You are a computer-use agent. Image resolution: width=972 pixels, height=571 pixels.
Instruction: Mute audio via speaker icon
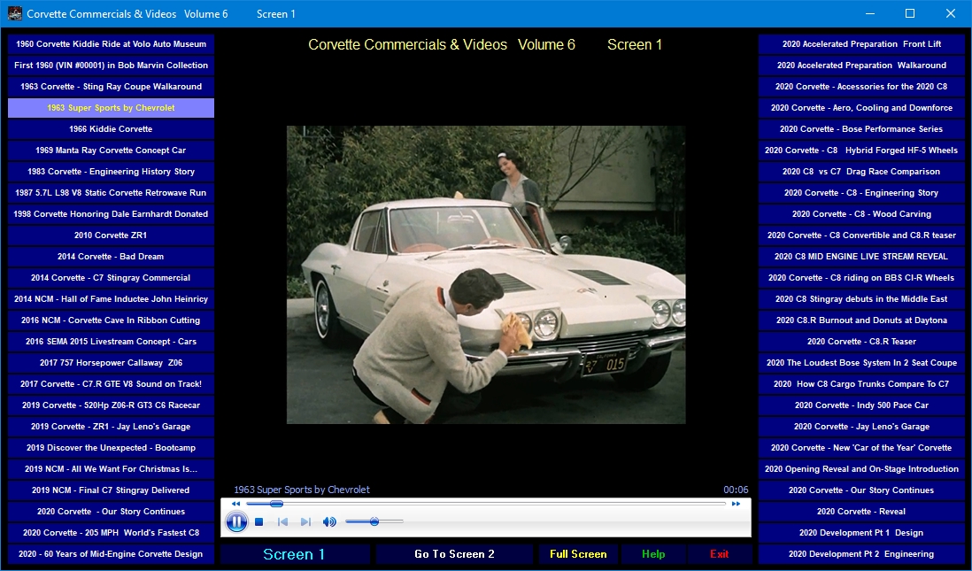click(329, 522)
